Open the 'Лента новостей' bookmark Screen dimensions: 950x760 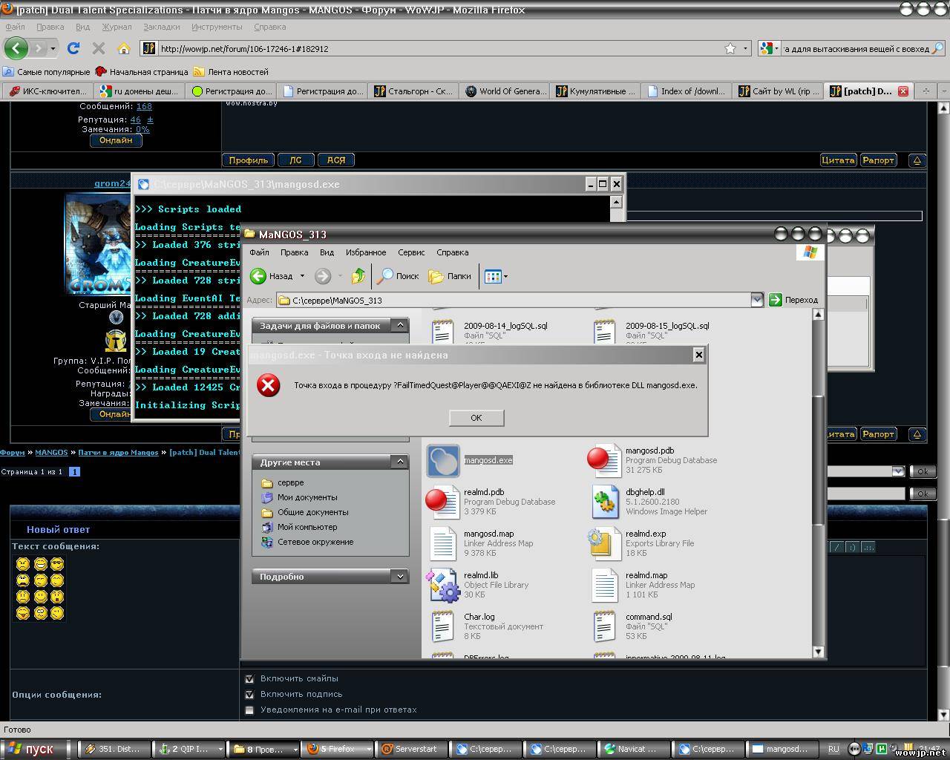[231, 72]
